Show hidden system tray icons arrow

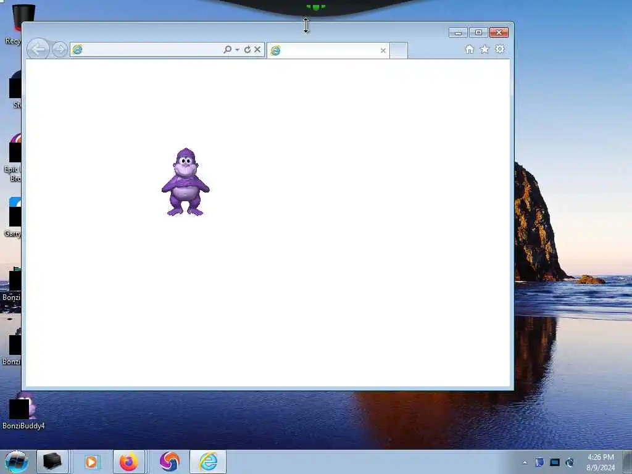(525, 462)
